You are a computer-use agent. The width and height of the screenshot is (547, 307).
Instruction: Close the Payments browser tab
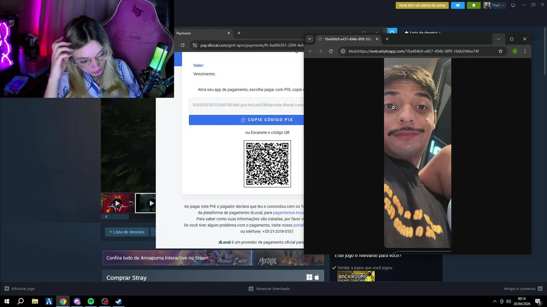229,33
